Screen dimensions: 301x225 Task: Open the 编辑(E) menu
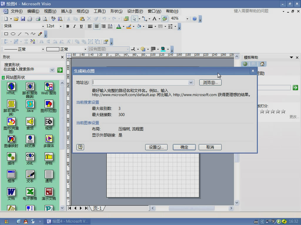pos(33,11)
